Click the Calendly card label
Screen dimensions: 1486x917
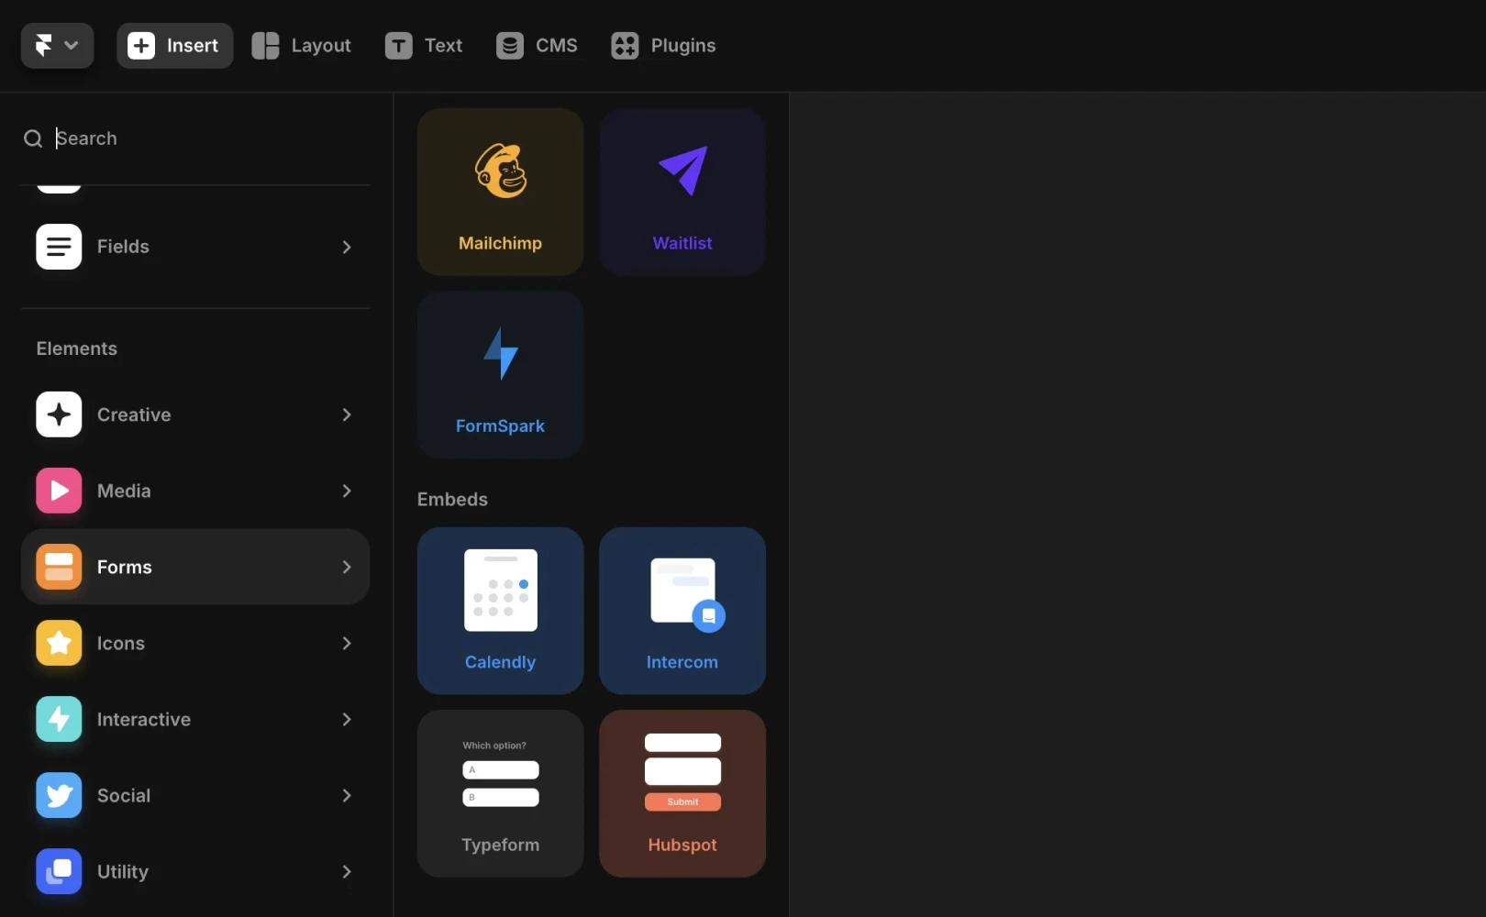pyautogui.click(x=500, y=662)
